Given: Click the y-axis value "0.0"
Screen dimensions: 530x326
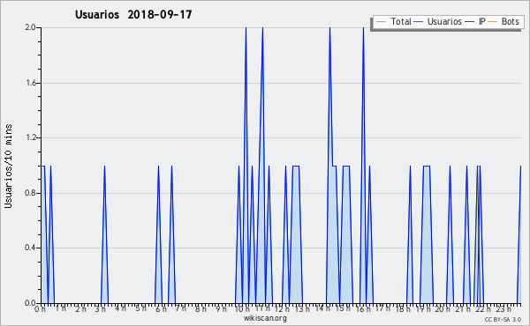Looking at the screenshot, I should tap(30, 303).
